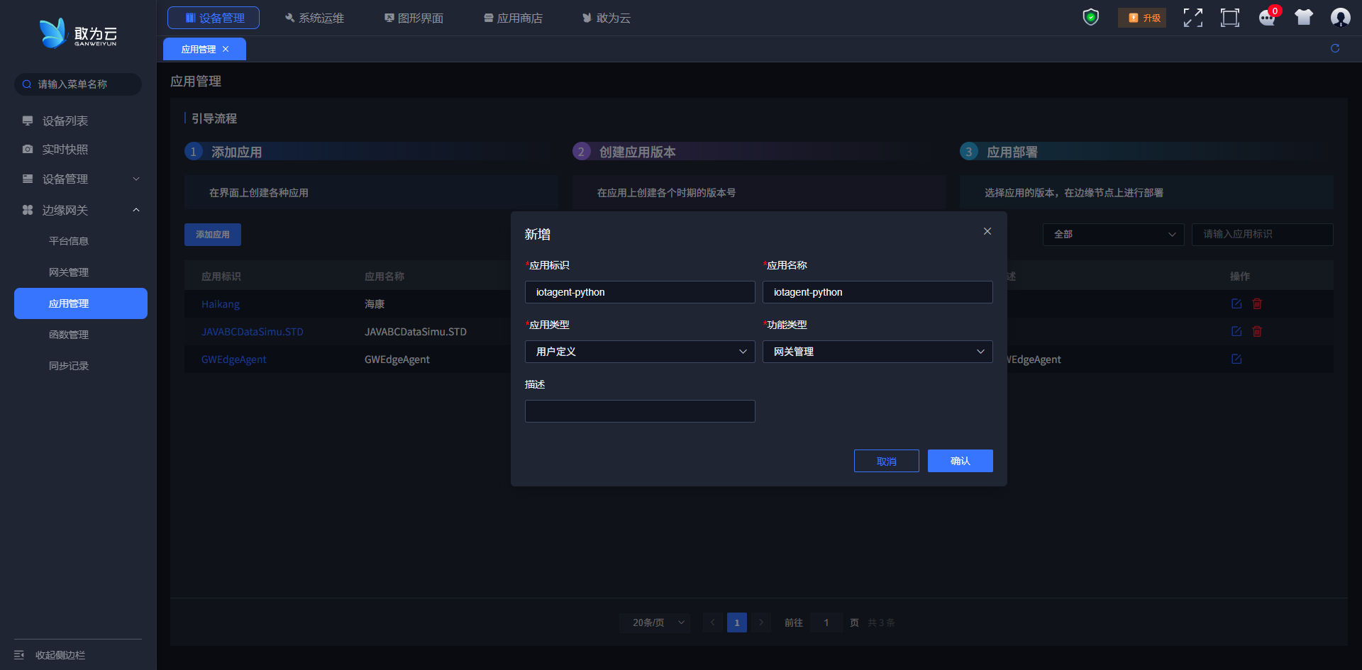The image size is (1362, 670).
Task: Open the theme shirt icon
Action: 1304,17
